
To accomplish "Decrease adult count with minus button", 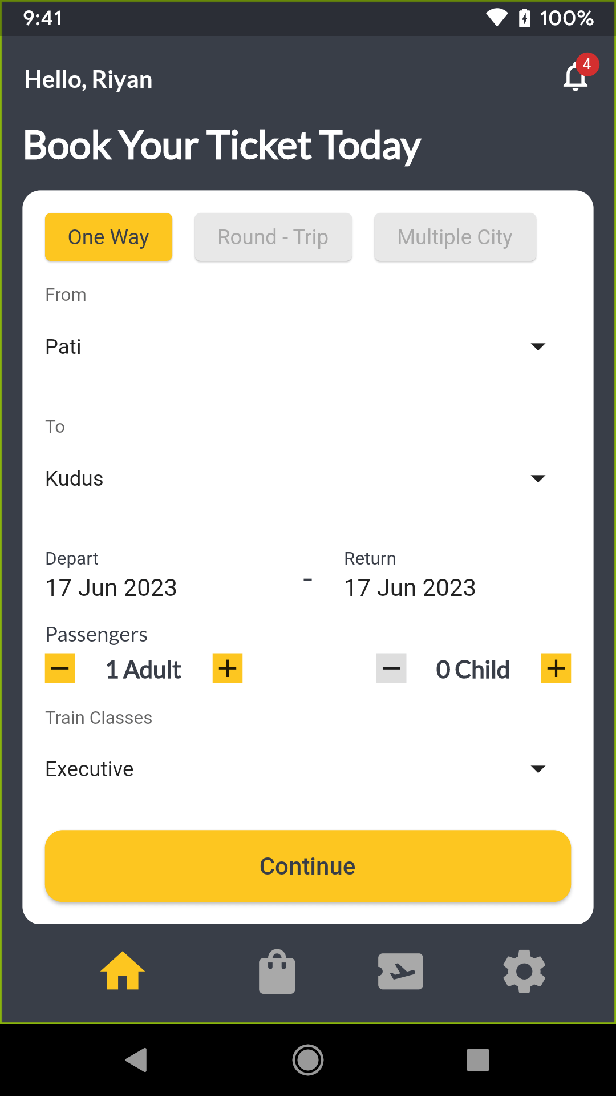I will pos(59,668).
